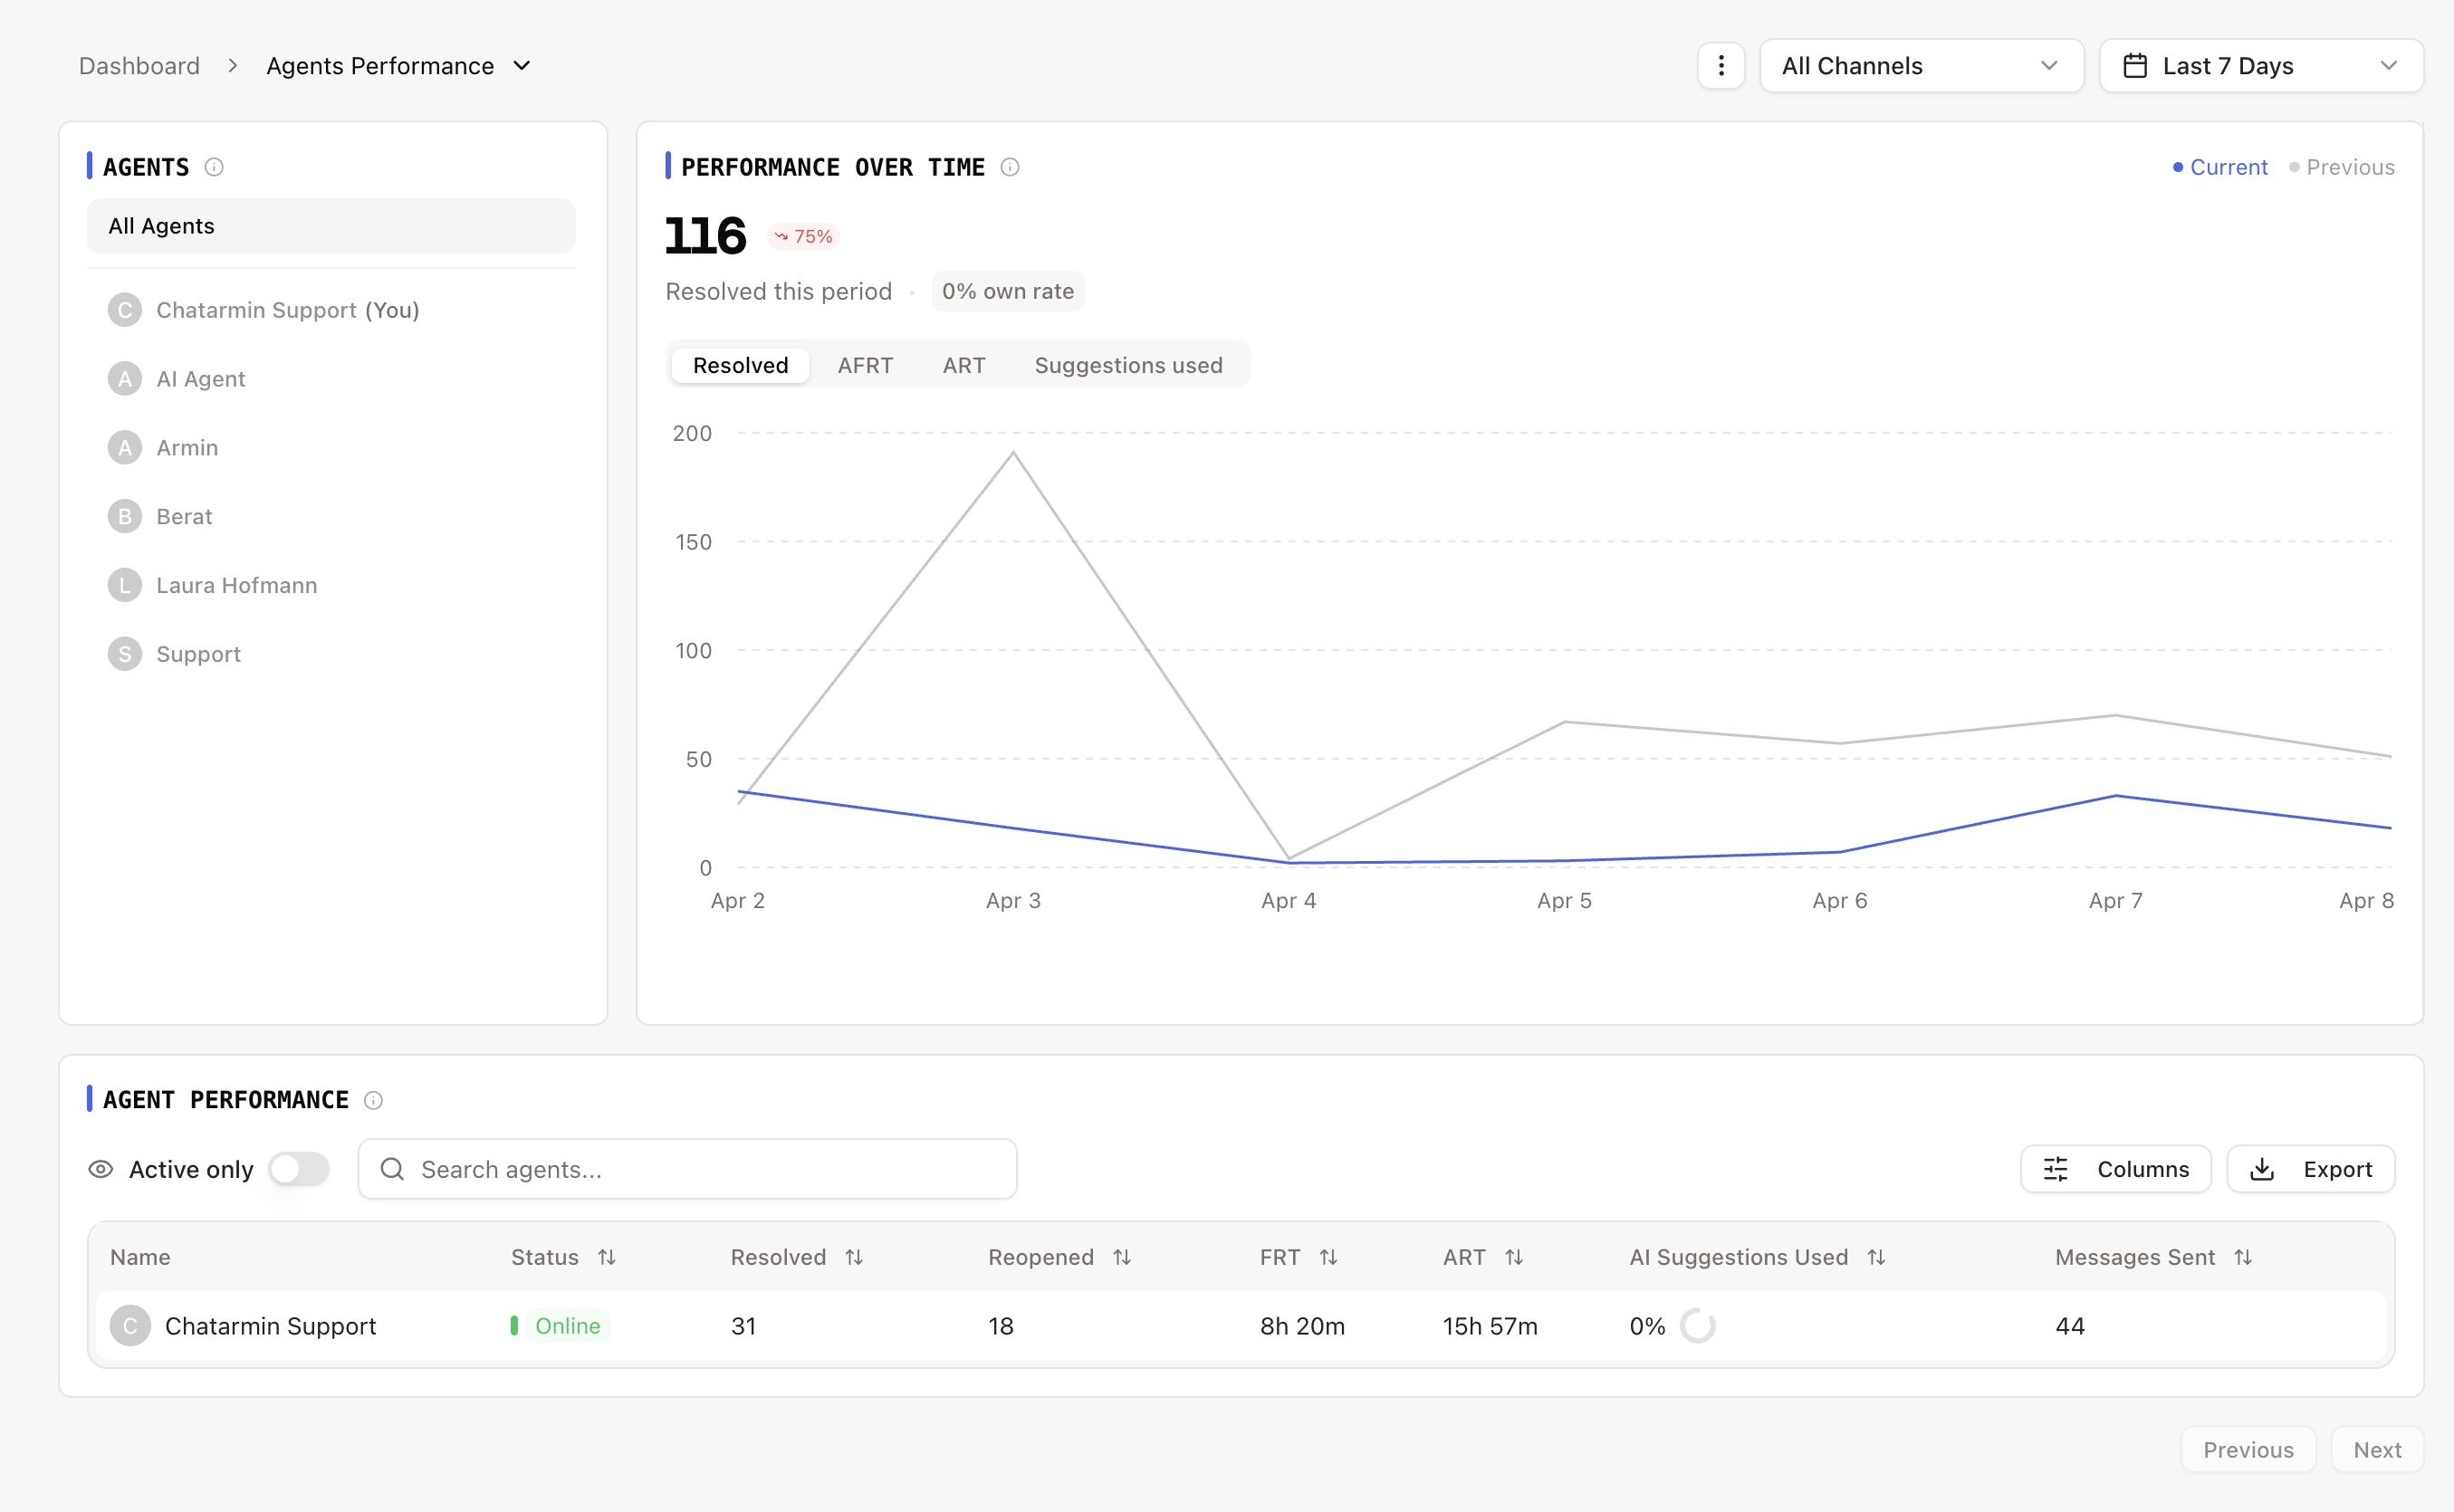Toggle the Current series legend

point(2220,167)
